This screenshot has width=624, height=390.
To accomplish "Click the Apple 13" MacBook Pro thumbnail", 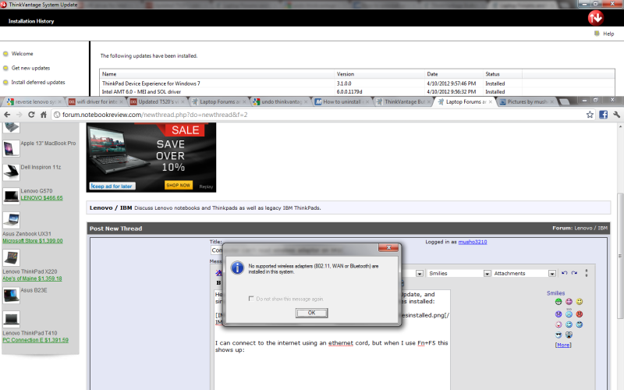I will point(11,148).
